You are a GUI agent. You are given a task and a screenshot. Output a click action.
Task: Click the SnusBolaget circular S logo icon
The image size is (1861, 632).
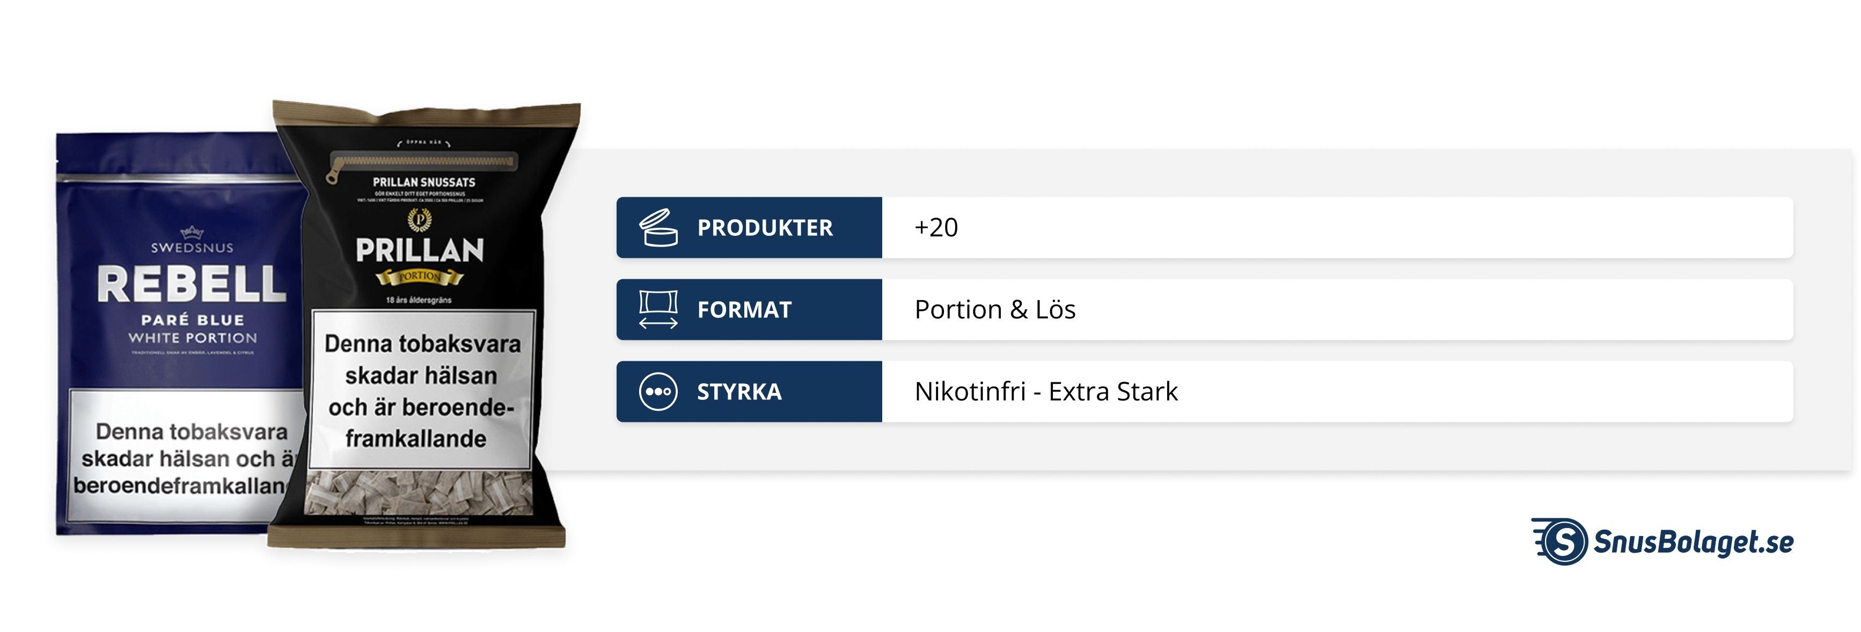1563,541
